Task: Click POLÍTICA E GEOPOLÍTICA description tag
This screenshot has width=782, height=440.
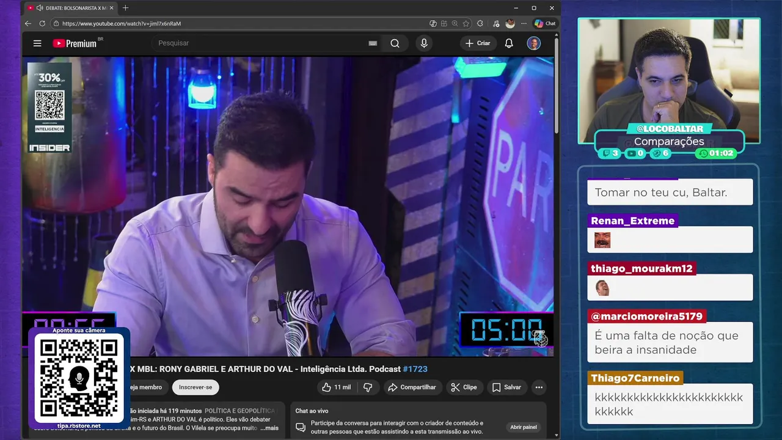Action: point(239,411)
